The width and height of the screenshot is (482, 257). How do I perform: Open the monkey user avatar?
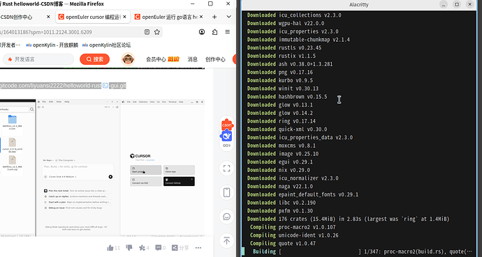point(128,59)
